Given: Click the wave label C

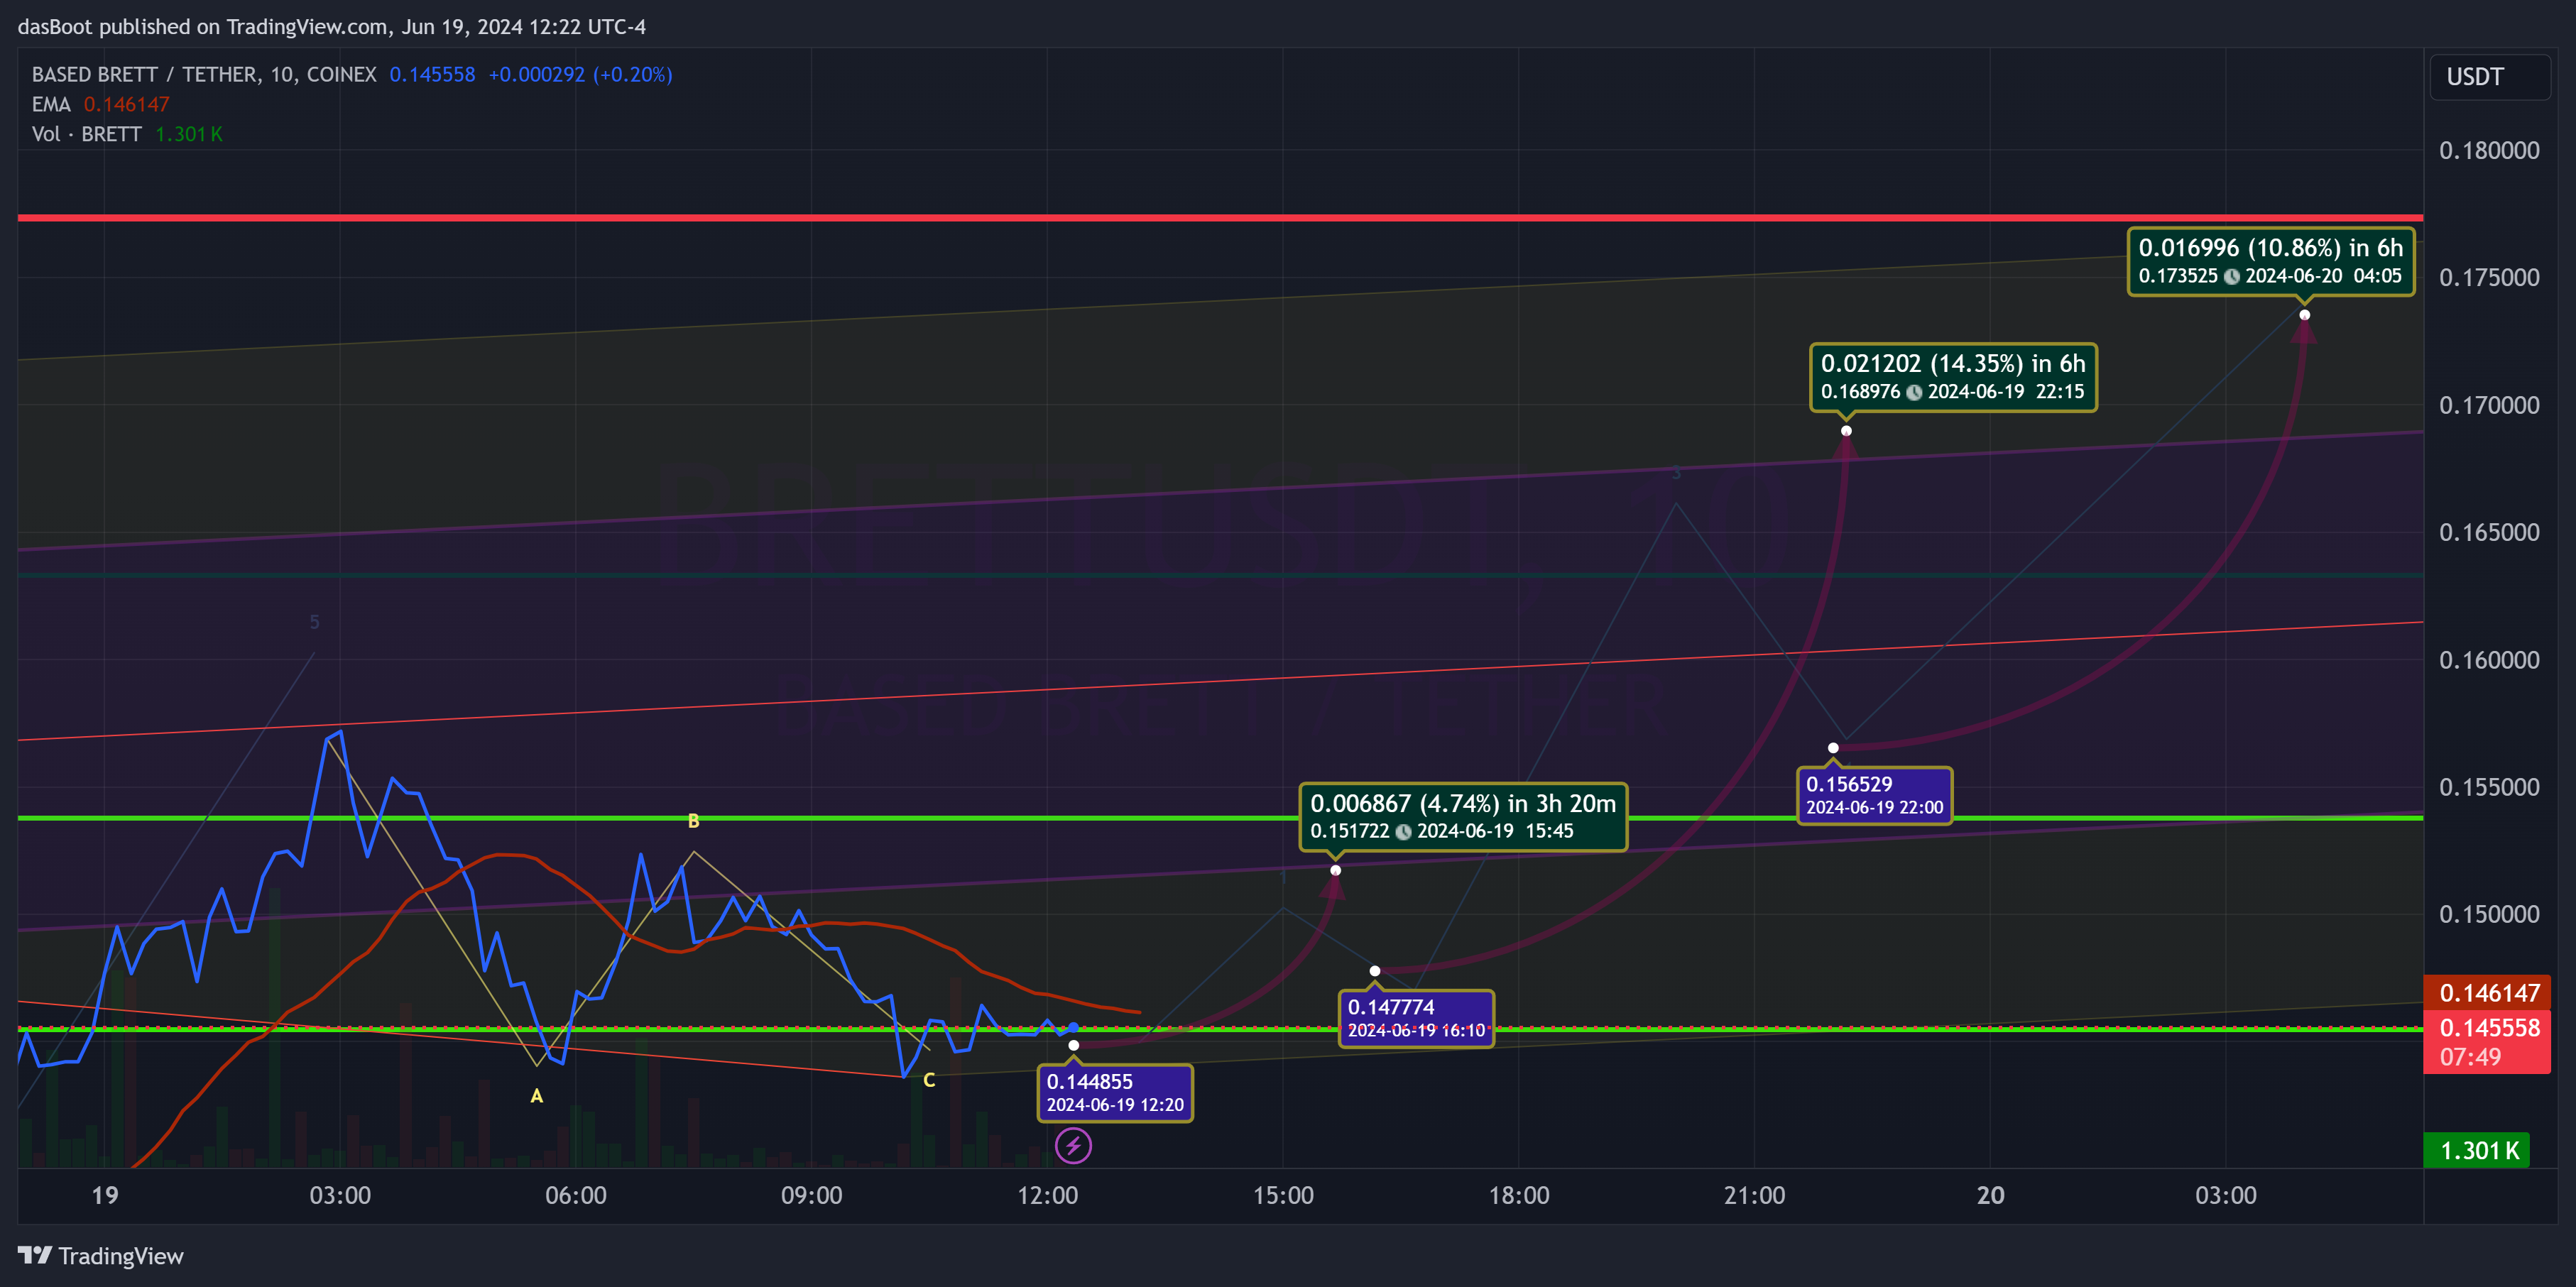Looking at the screenshot, I should pos(929,1080).
